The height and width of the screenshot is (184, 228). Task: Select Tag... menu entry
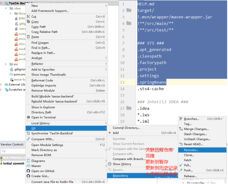pyautogui.click(x=202, y=124)
